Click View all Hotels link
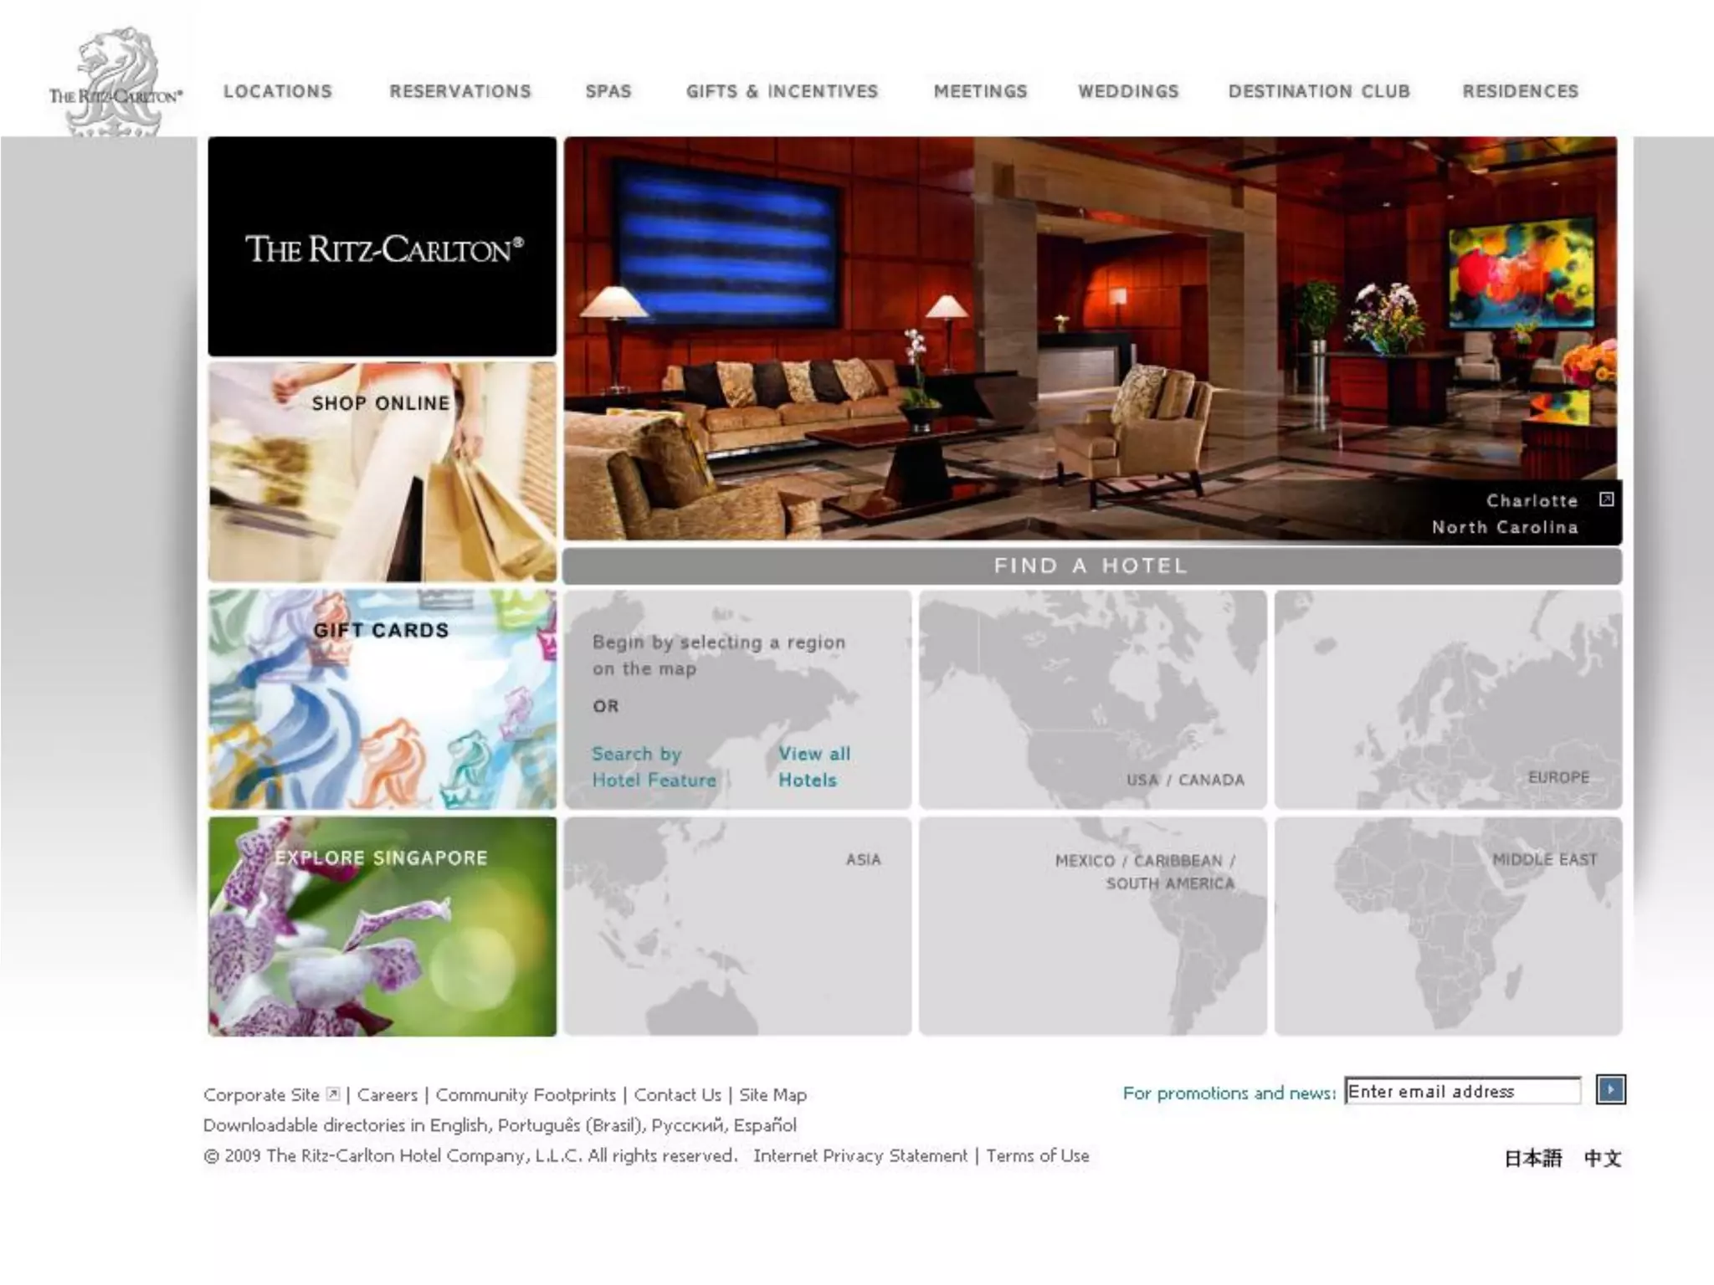Viewport: 1714px width, 1285px height. pyautogui.click(x=813, y=766)
